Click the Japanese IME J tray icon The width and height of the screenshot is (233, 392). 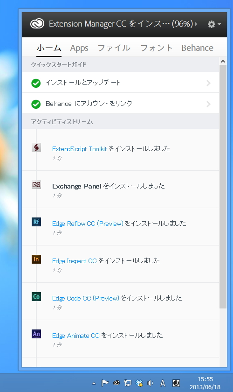pyautogui.click(x=176, y=383)
